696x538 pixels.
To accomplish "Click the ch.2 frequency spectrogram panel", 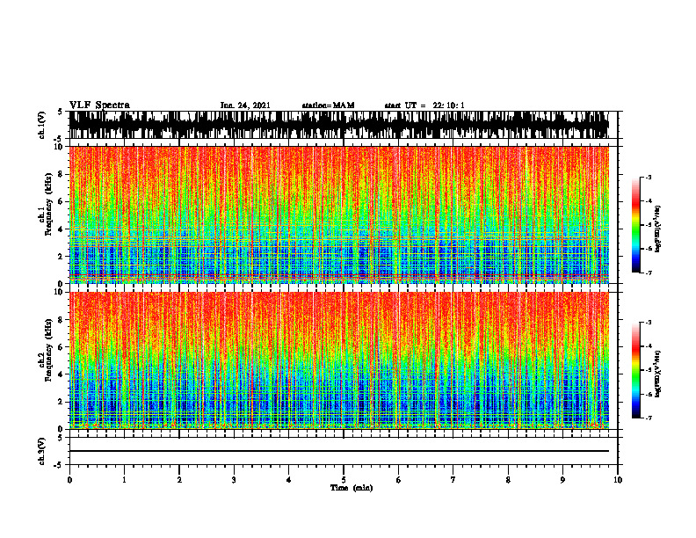I will point(338,360).
